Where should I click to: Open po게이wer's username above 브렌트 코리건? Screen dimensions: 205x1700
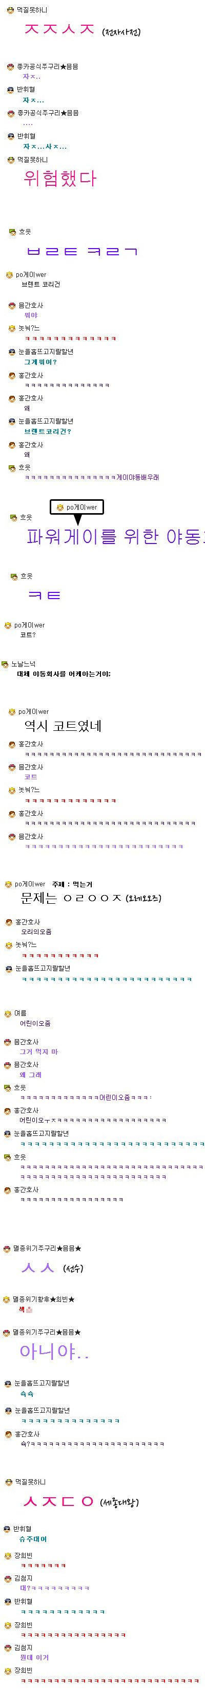point(31,274)
